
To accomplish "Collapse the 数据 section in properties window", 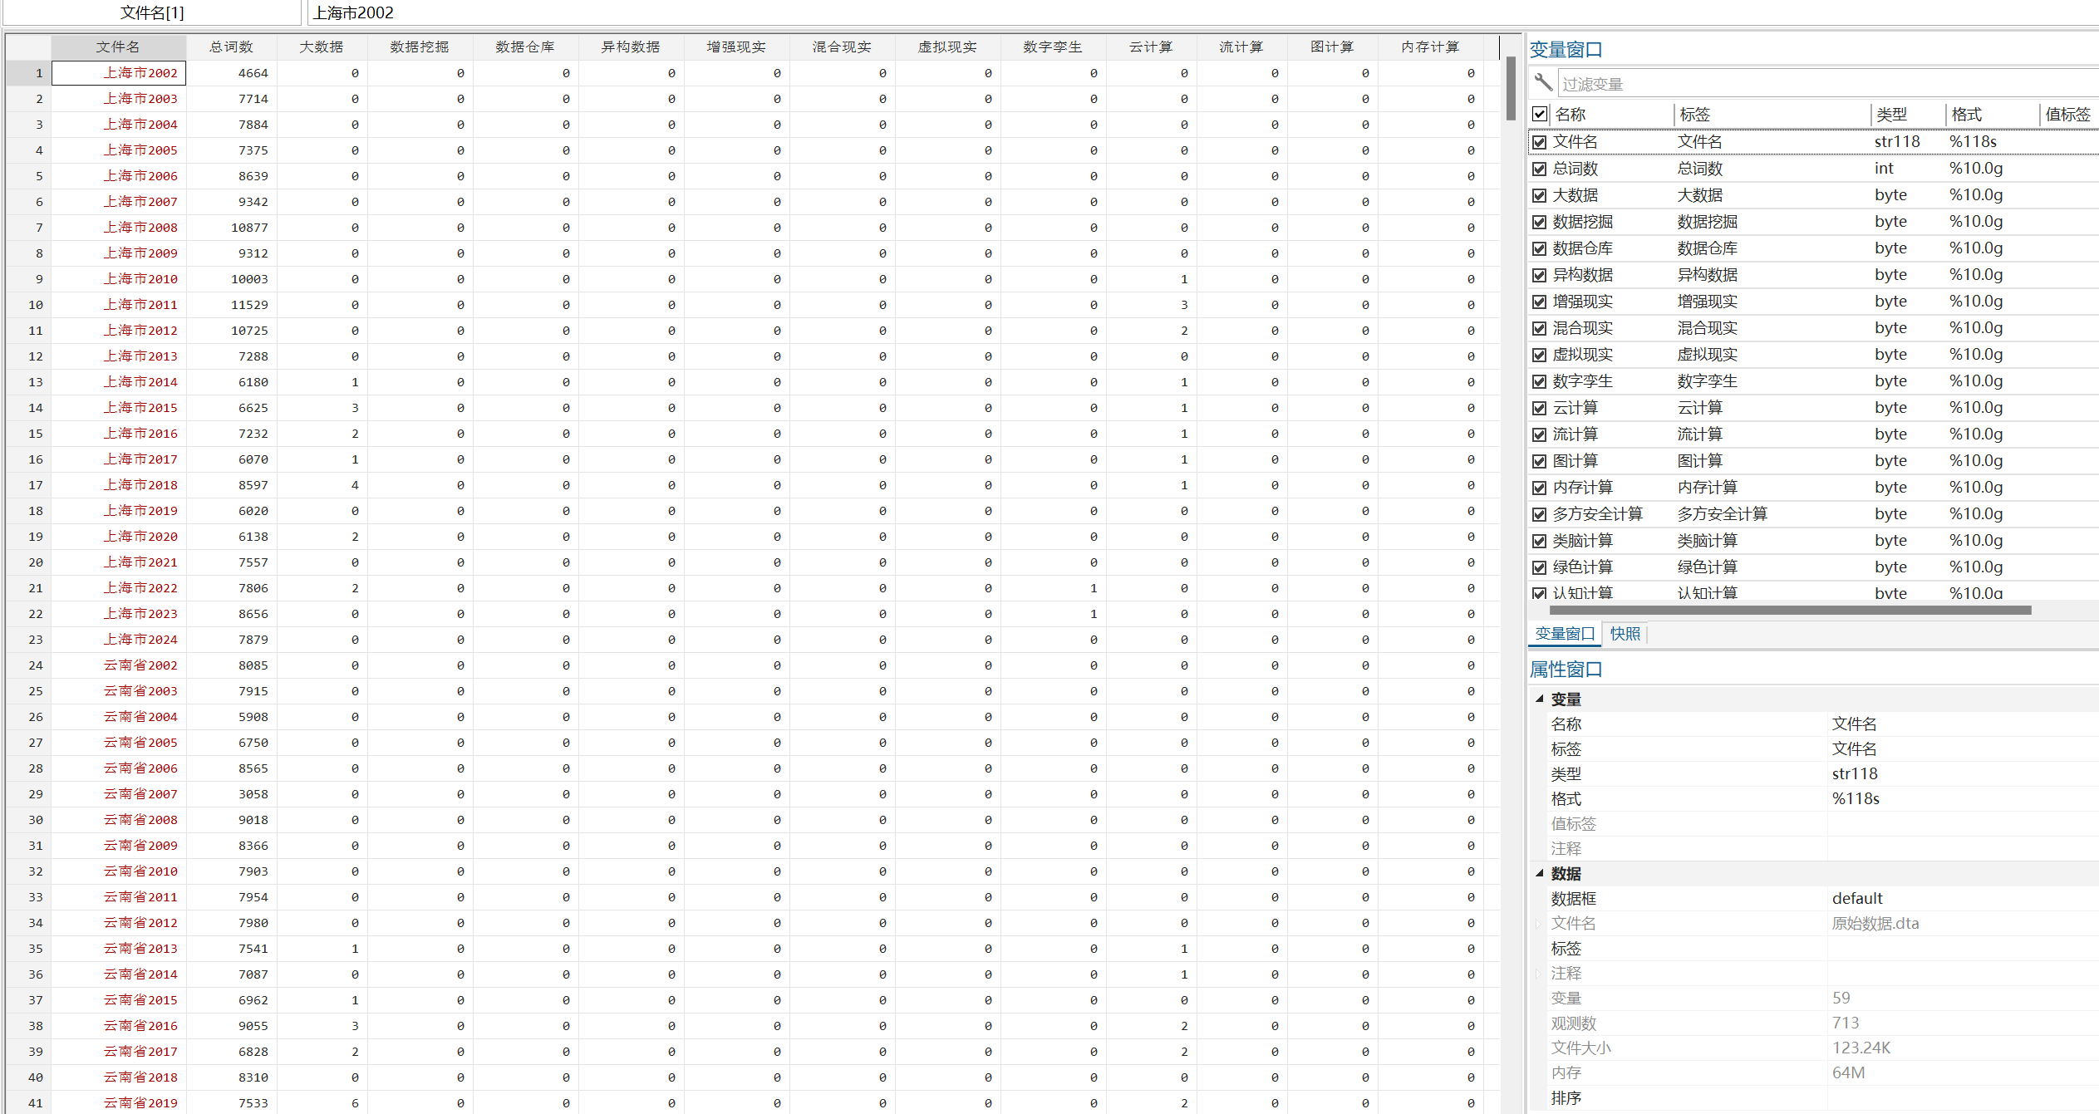I will pos(1540,873).
